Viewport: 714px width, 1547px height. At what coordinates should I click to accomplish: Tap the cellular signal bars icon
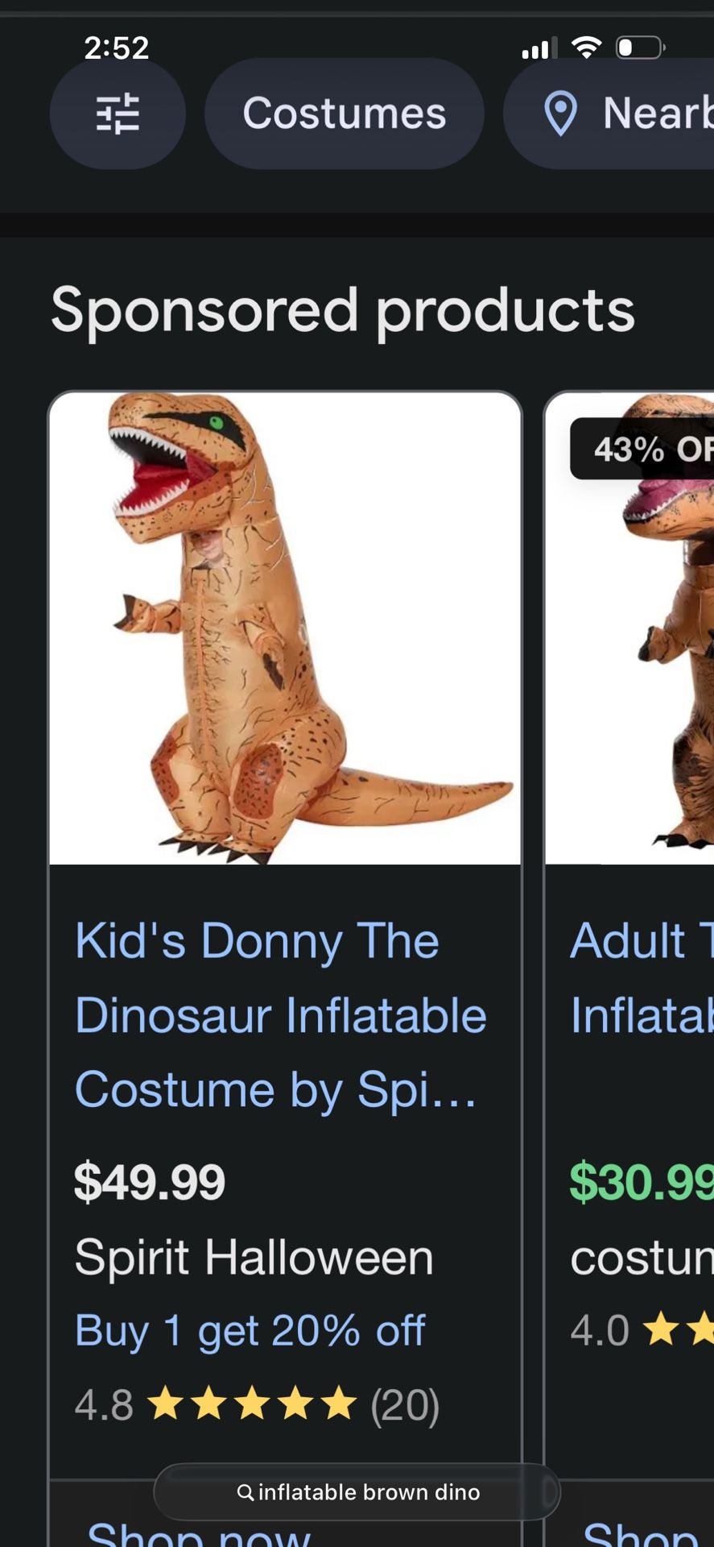pos(539,48)
